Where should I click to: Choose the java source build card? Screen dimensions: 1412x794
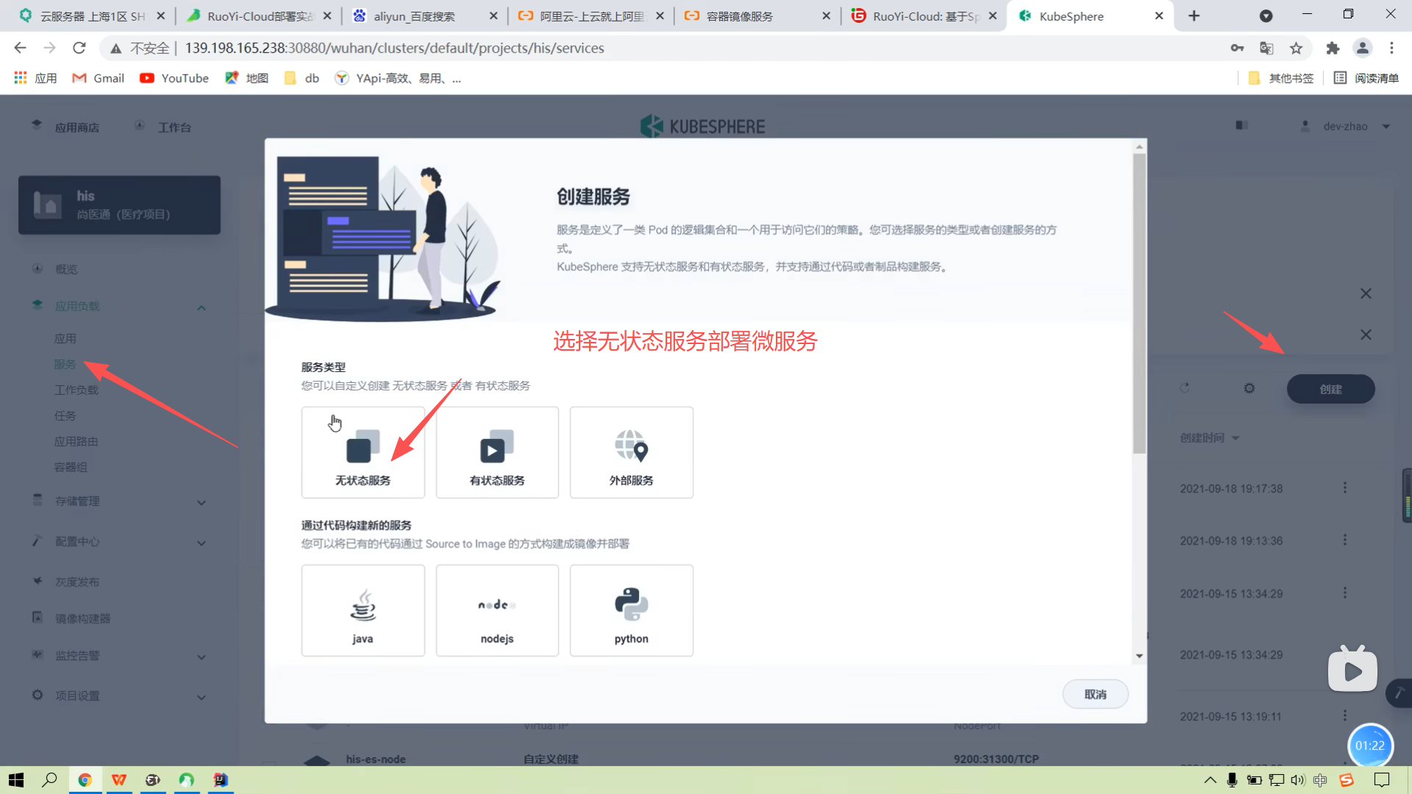point(363,610)
